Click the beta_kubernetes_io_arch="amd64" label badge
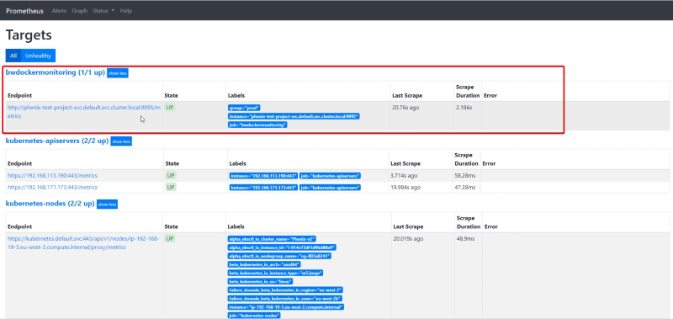The image size is (673, 319). 264,264
